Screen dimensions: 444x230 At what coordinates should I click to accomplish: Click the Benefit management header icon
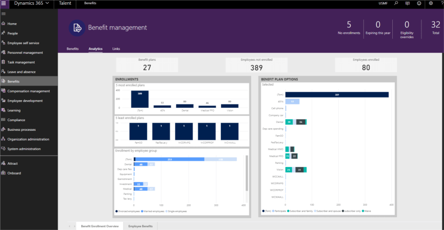click(x=77, y=27)
